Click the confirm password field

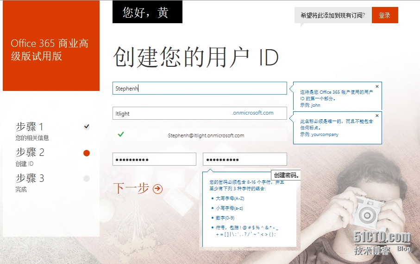(x=244, y=159)
